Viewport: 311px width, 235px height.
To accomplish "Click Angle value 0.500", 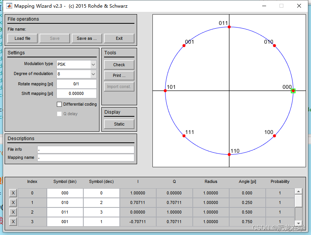I will tap(247, 212).
